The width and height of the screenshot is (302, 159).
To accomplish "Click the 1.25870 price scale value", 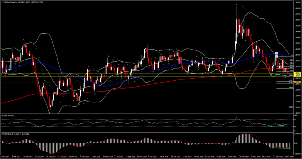I will click(x=297, y=90).
